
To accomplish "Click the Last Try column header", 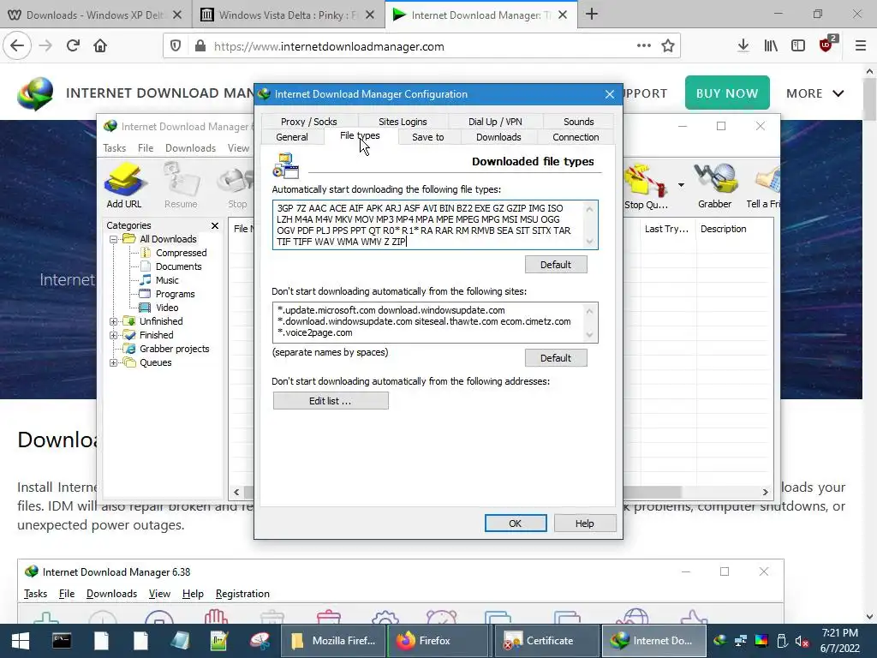I will coord(668,229).
